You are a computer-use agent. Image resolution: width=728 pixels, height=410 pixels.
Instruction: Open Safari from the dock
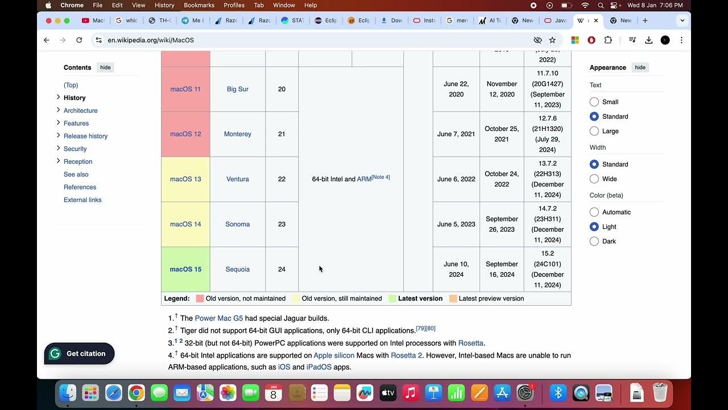113,393
